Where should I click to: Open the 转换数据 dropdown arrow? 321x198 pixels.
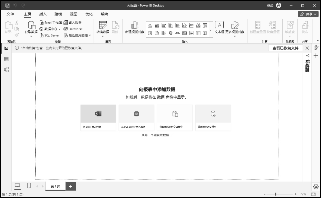click(x=103, y=36)
